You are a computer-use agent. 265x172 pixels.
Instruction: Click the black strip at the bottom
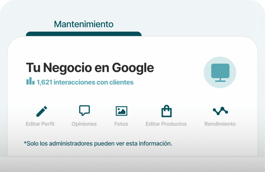coord(132,164)
